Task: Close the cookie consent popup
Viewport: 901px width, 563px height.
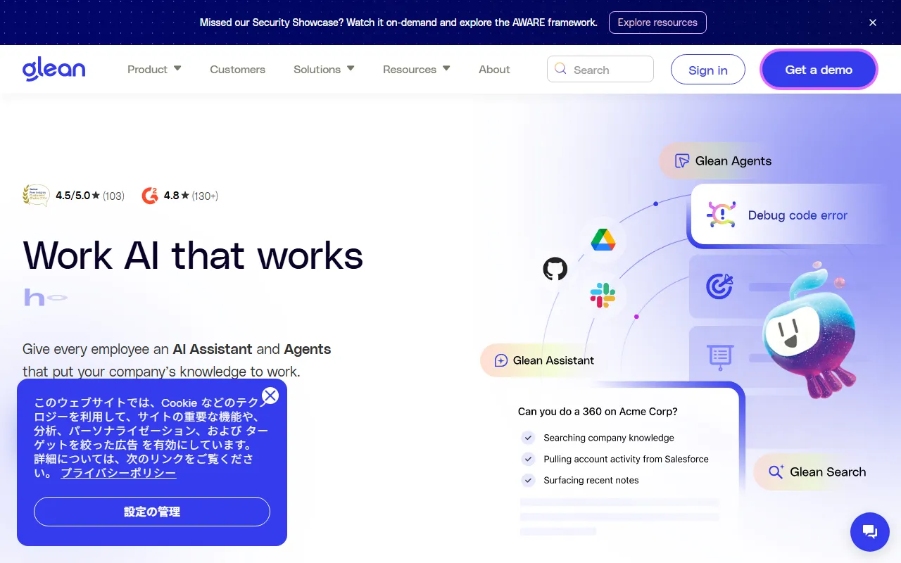Action: (270, 396)
